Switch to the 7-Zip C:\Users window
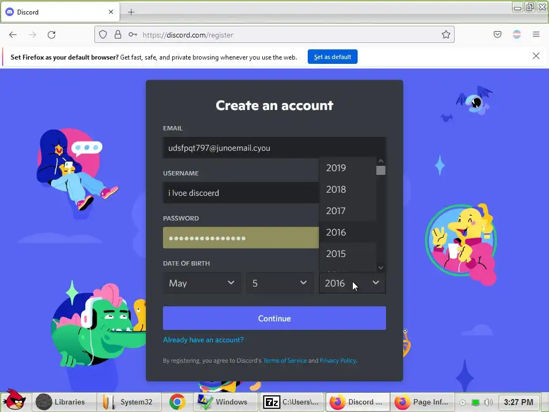Image resolution: width=549 pixels, height=412 pixels. (291, 402)
